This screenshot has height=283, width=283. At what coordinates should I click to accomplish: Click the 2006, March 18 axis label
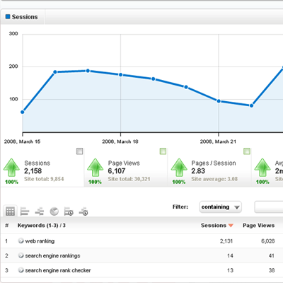click(120, 141)
